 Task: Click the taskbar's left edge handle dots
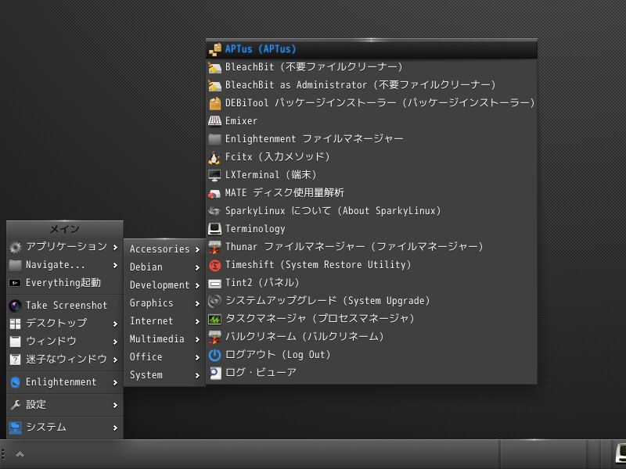click(x=3, y=454)
